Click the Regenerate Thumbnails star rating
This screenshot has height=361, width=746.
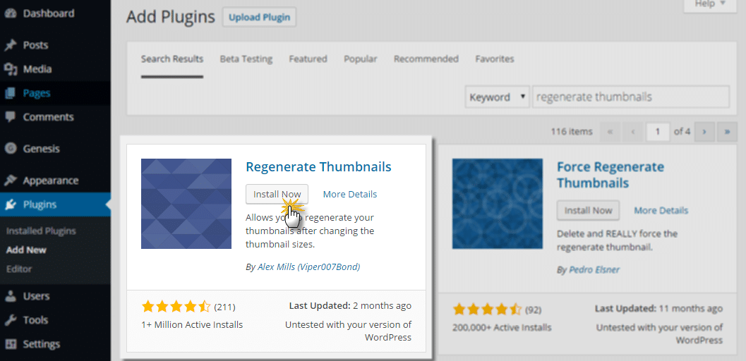click(x=176, y=307)
